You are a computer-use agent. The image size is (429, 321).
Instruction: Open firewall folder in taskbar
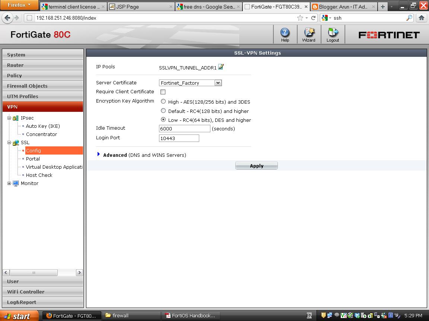pos(132,316)
